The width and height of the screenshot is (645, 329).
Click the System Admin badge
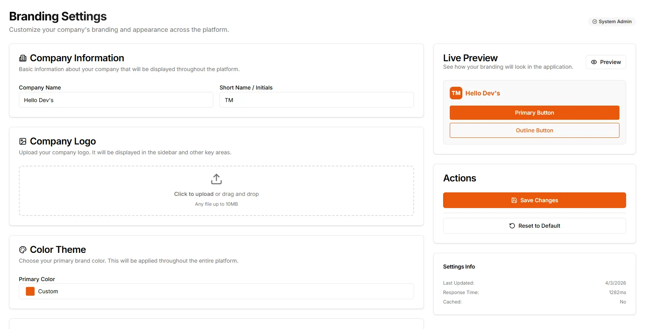[612, 22]
